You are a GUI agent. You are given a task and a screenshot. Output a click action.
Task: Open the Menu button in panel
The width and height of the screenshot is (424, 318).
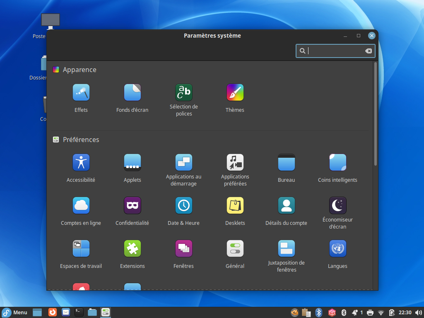pyautogui.click(x=15, y=312)
